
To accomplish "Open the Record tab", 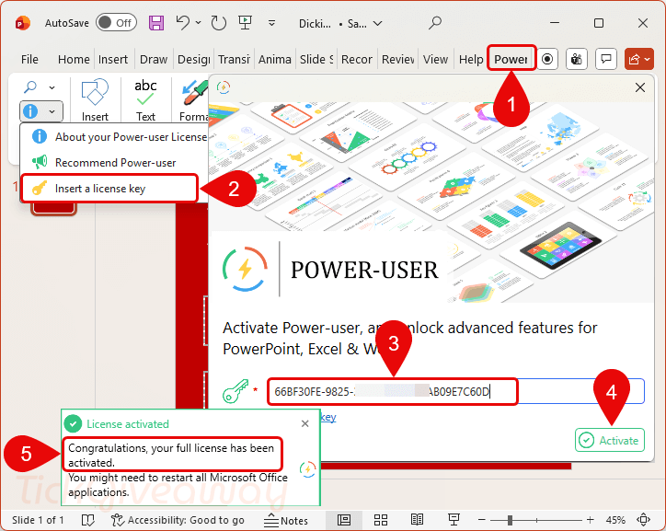I will (357, 60).
